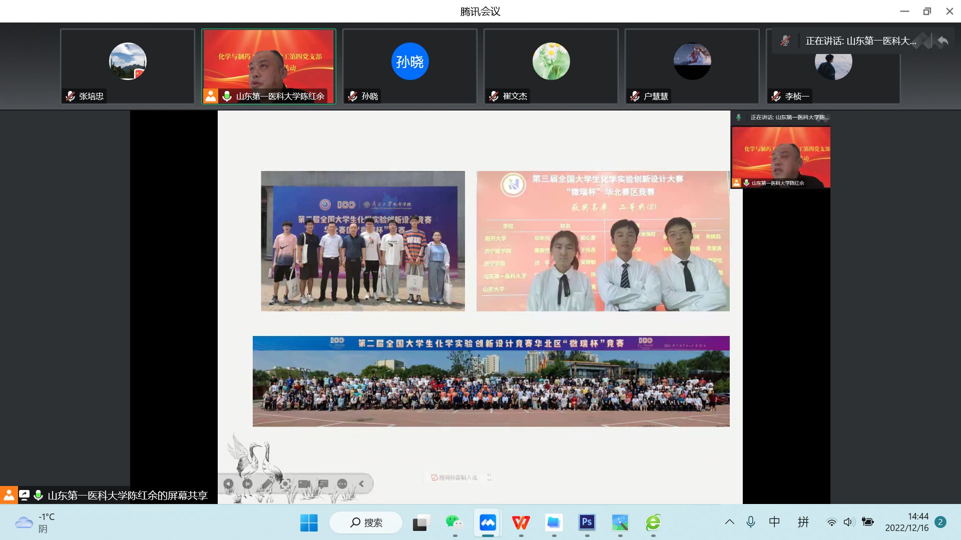Collapse the slide toolbar with left chevron
Screen dimensions: 961x540
tap(361, 483)
